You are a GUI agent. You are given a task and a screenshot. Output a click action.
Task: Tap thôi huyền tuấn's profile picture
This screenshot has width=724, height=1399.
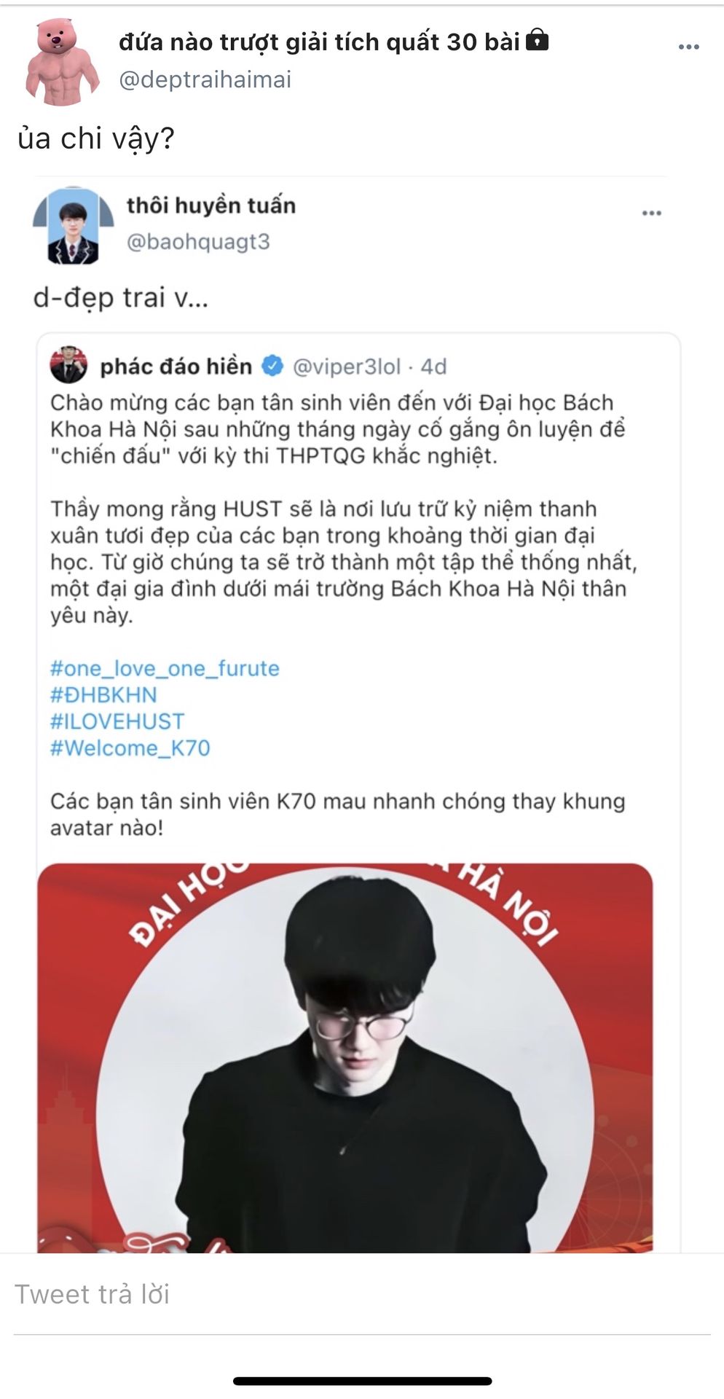pos(73,225)
